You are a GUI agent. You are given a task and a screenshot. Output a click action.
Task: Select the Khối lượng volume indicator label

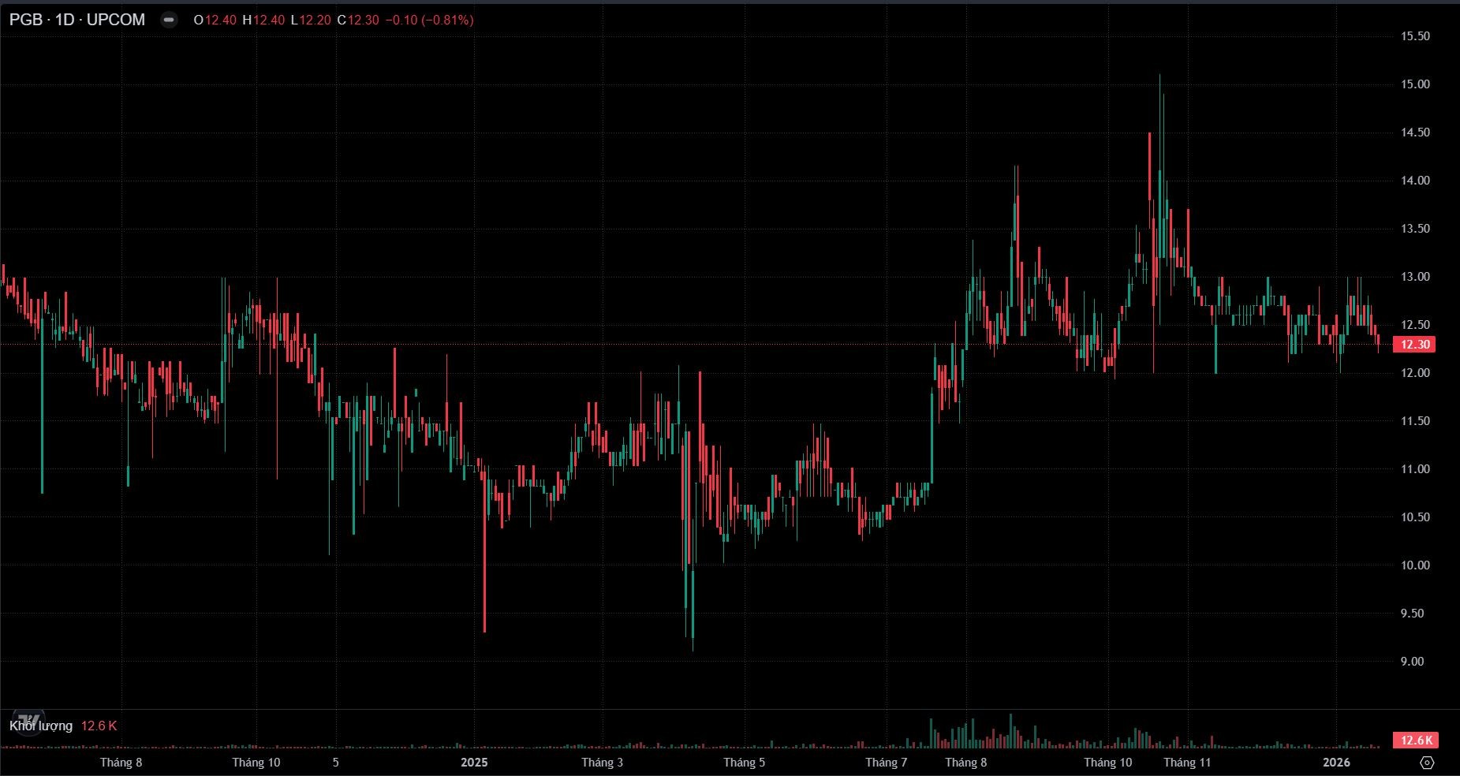pyautogui.click(x=41, y=726)
